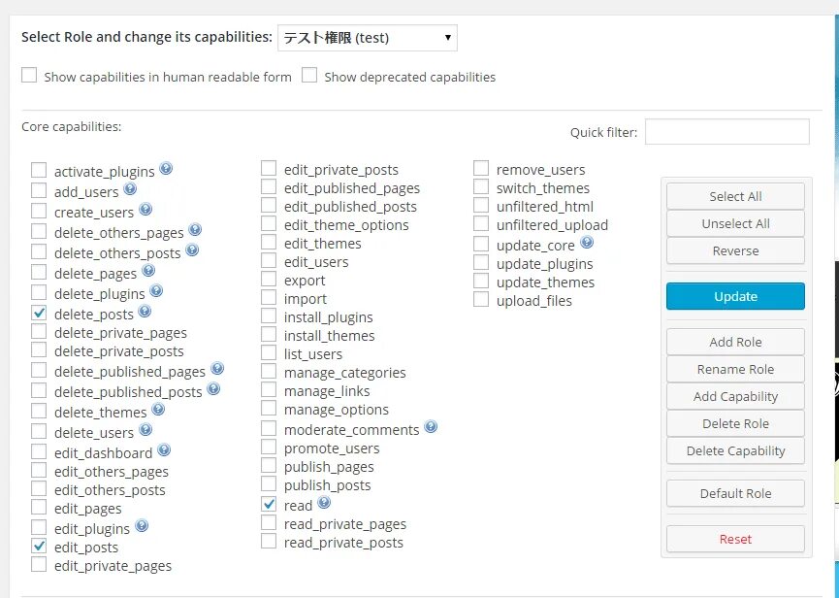The height and width of the screenshot is (598, 839).
Task: Uncheck the edit_posts capability checkbox
Action: [x=39, y=547]
